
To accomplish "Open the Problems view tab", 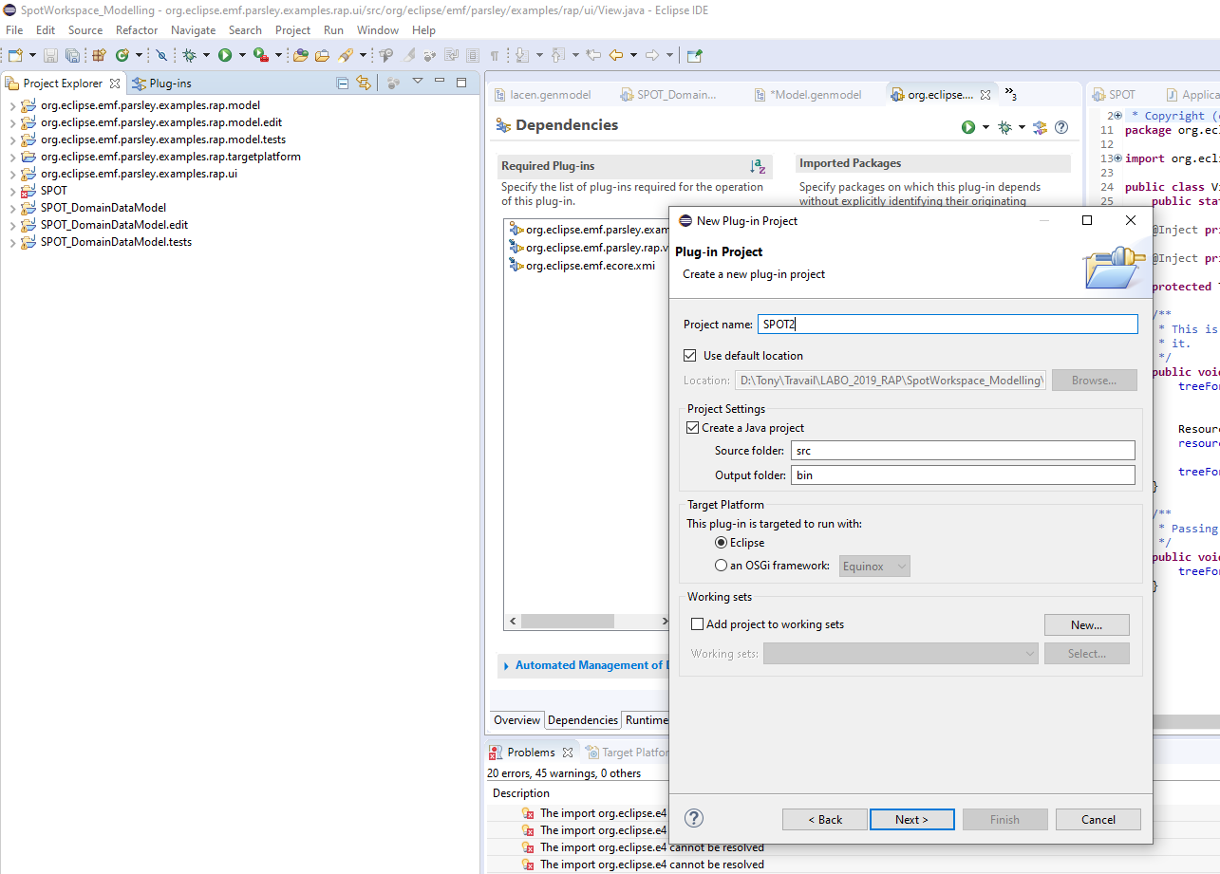I will point(531,753).
